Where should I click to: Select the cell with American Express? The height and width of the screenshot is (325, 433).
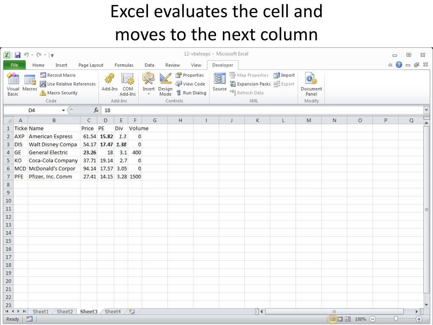tap(54, 137)
